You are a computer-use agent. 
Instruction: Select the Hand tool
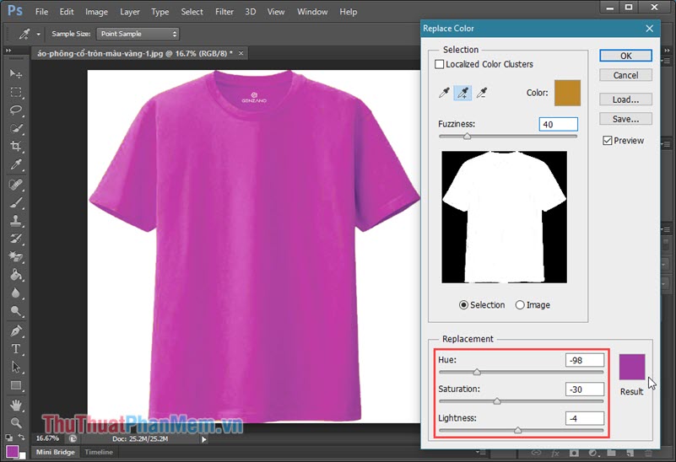15,405
